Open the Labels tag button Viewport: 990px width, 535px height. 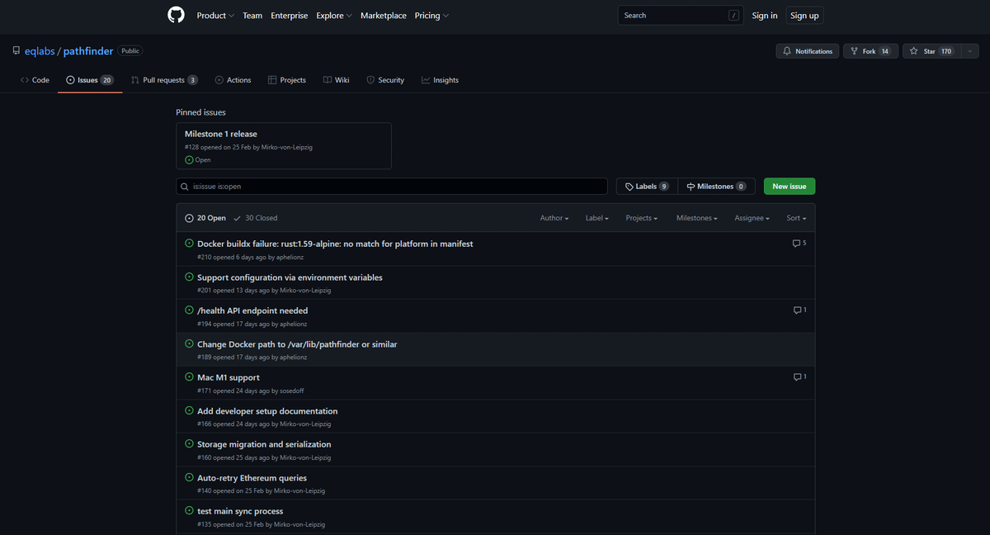(647, 187)
